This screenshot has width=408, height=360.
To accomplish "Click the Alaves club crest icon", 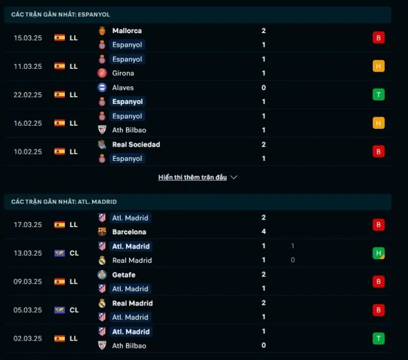I will pos(102,88).
